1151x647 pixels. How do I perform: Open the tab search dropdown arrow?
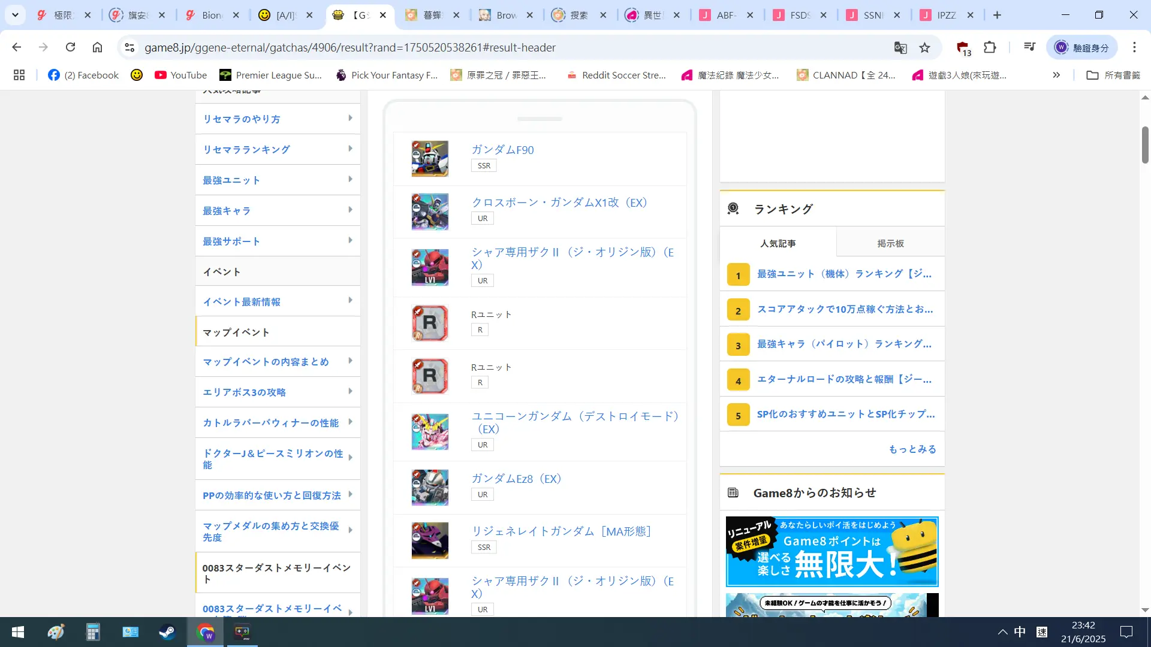(x=15, y=15)
